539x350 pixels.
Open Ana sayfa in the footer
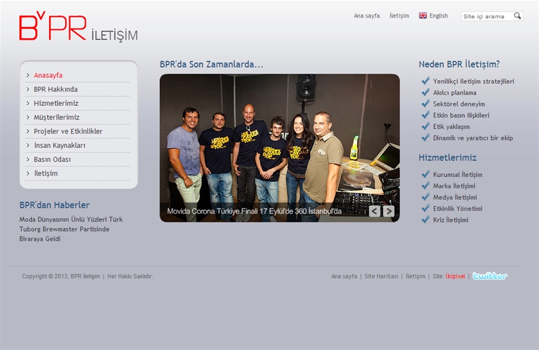[x=344, y=276]
